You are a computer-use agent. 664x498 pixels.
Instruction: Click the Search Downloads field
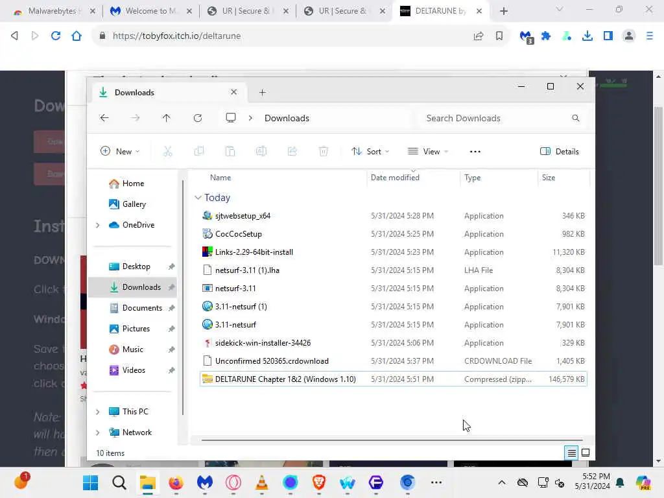pyautogui.click(x=503, y=118)
